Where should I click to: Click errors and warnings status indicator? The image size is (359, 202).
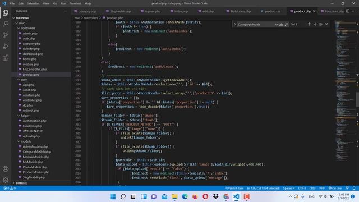click(x=10, y=189)
